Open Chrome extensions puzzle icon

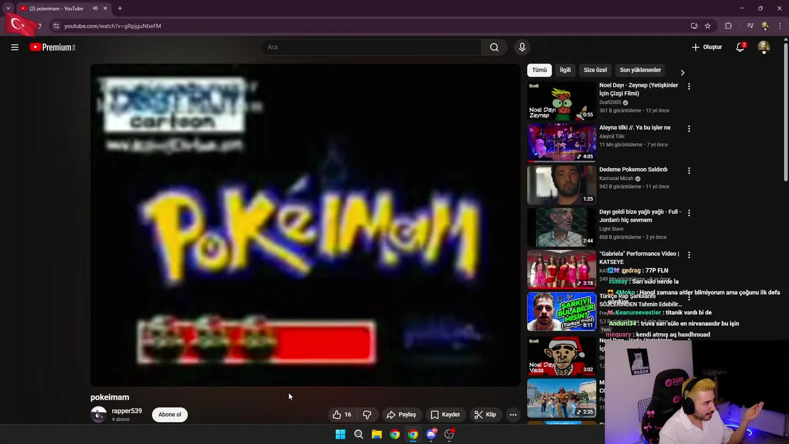pyautogui.click(x=729, y=26)
